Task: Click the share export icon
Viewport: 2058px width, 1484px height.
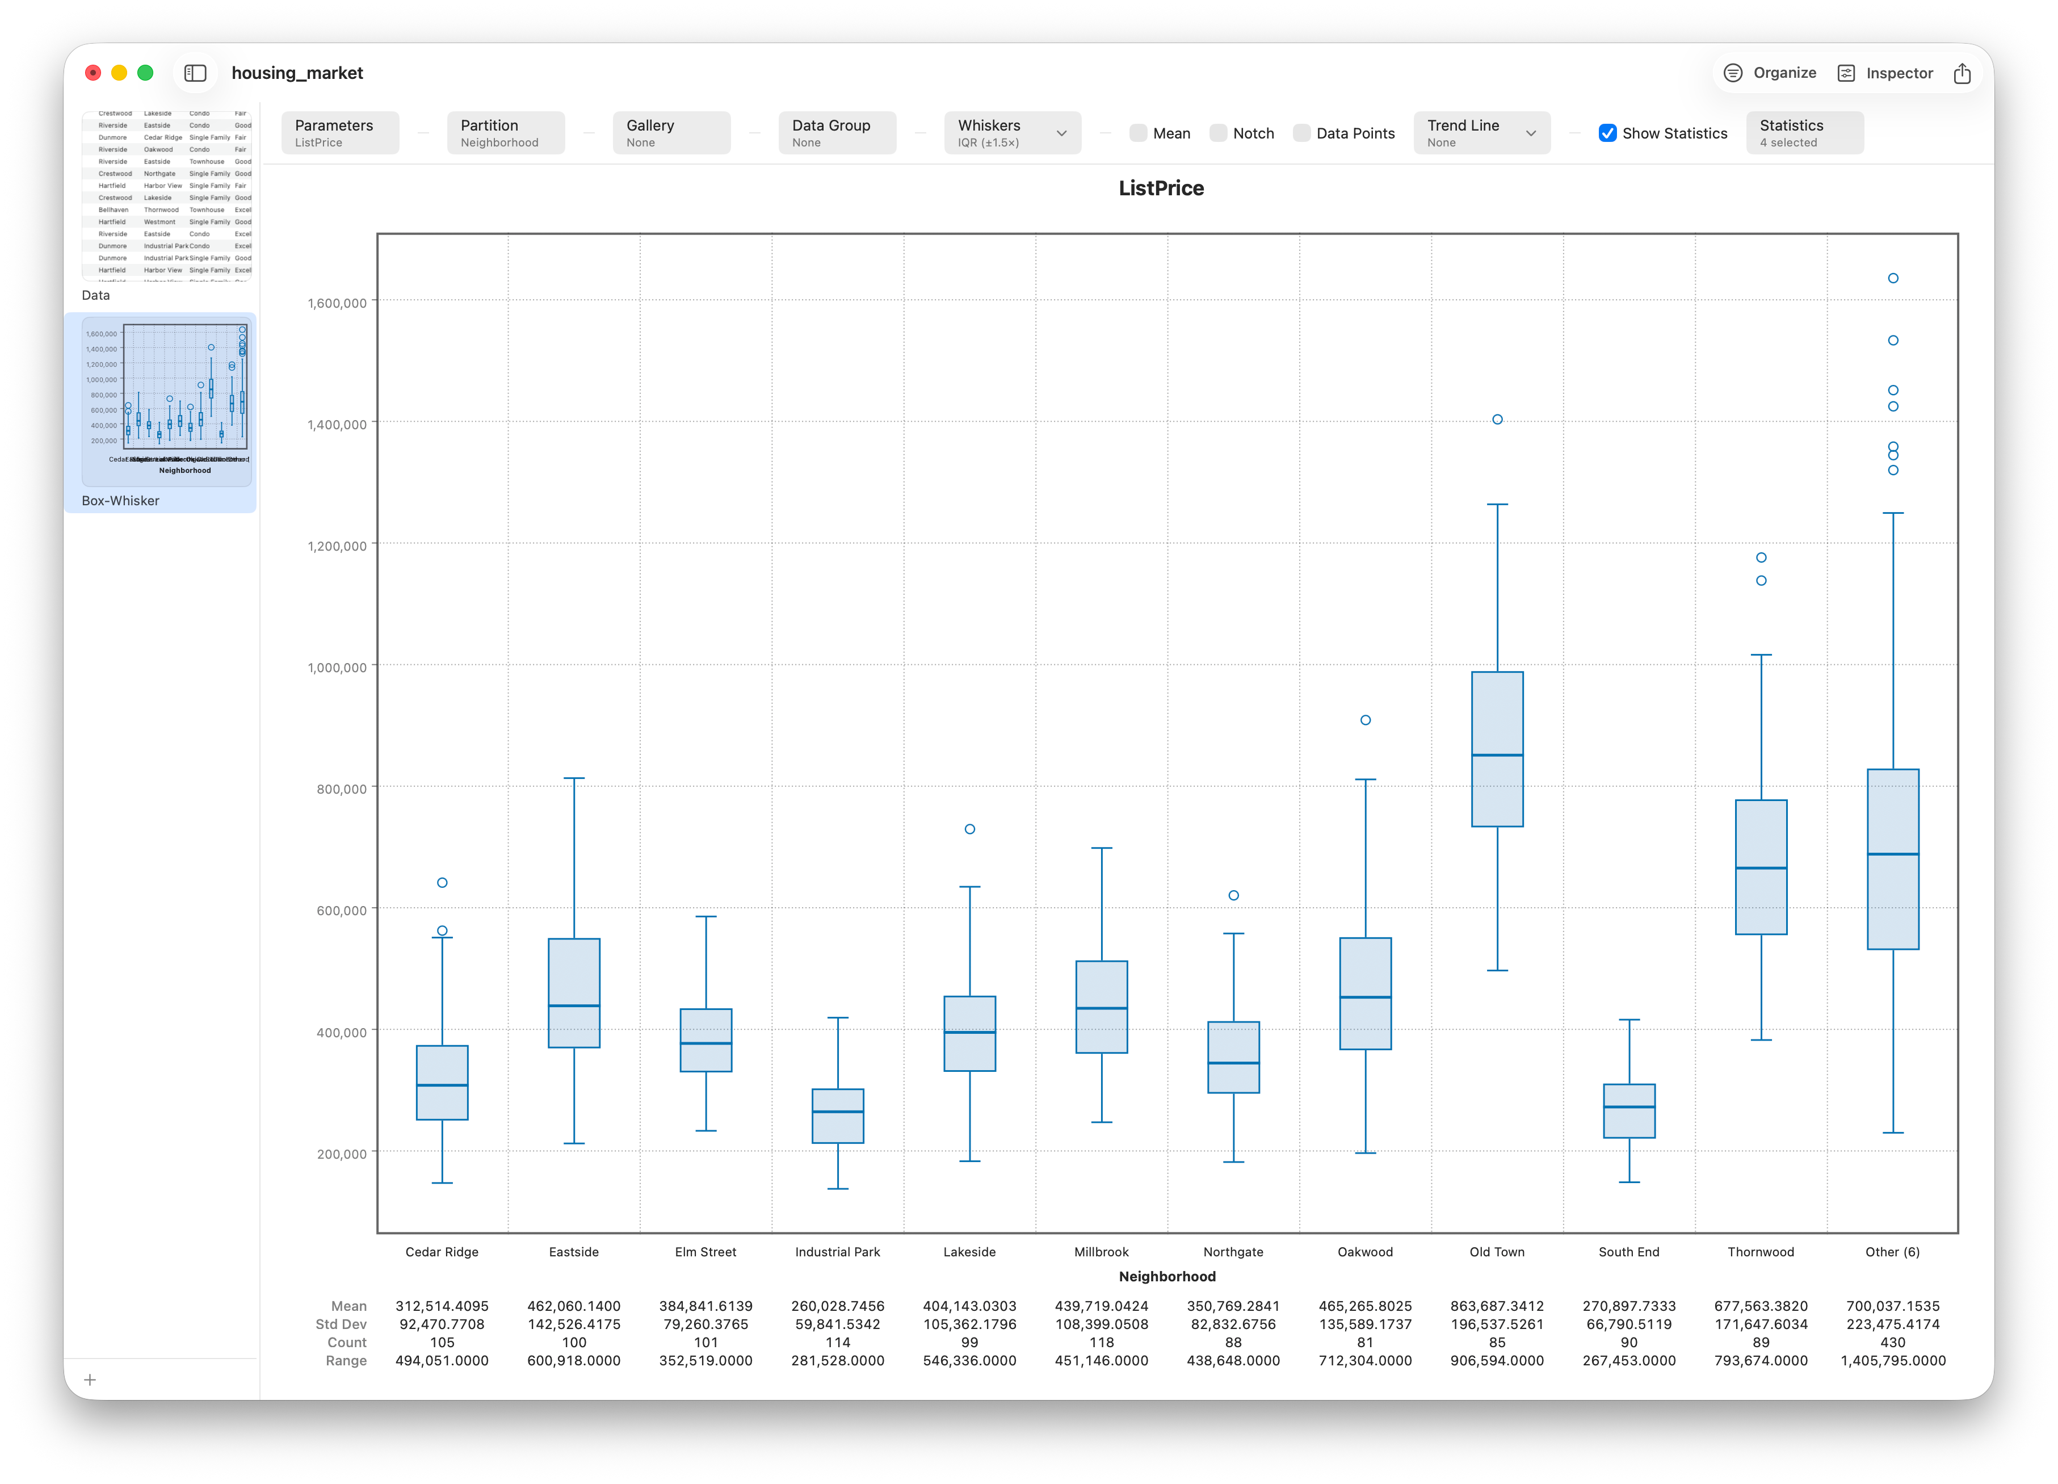Action: pos(1962,73)
